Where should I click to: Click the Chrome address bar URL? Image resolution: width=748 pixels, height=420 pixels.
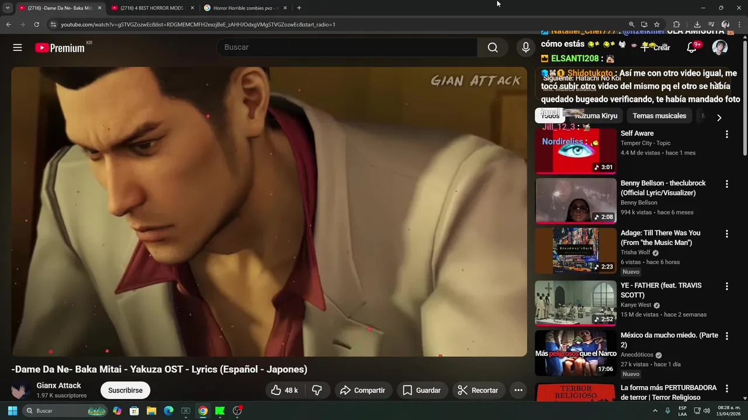198,24
